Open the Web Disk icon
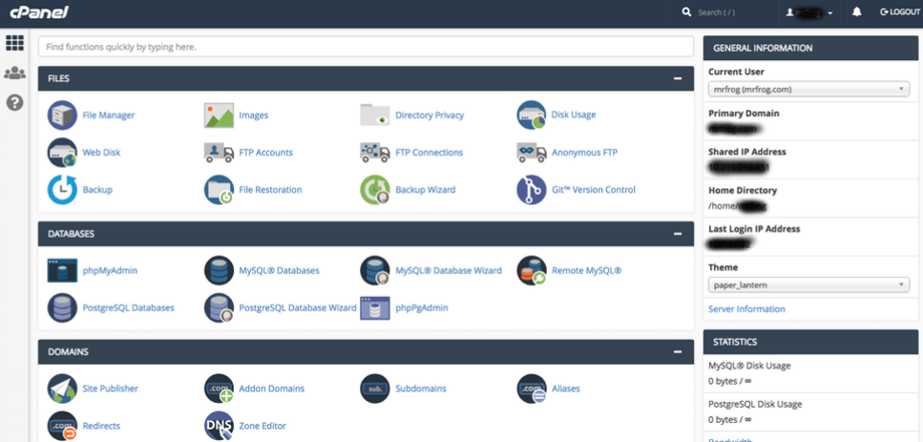 [62, 153]
